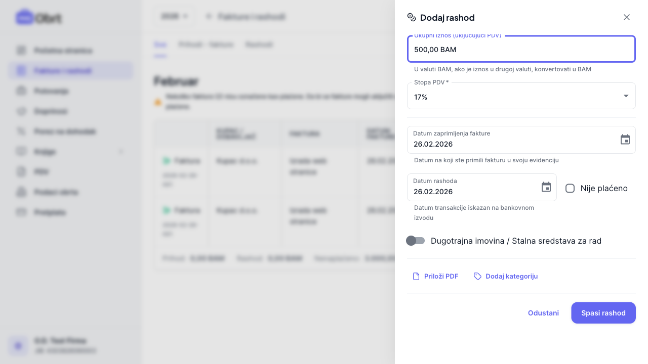
Task: Click Odustani to cancel
Action: (543, 313)
